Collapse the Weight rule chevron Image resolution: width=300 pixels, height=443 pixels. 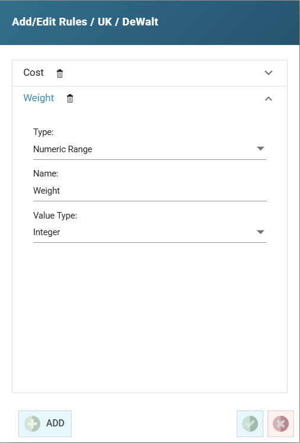tap(269, 98)
